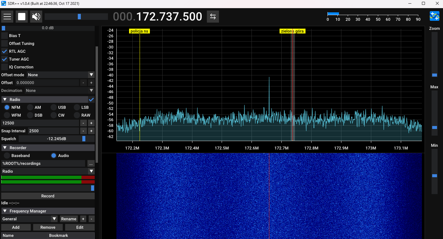Select the WFM demodulation mode
Image resolution: width=443 pixels, height=239 pixels.
pyautogui.click(x=7, y=115)
